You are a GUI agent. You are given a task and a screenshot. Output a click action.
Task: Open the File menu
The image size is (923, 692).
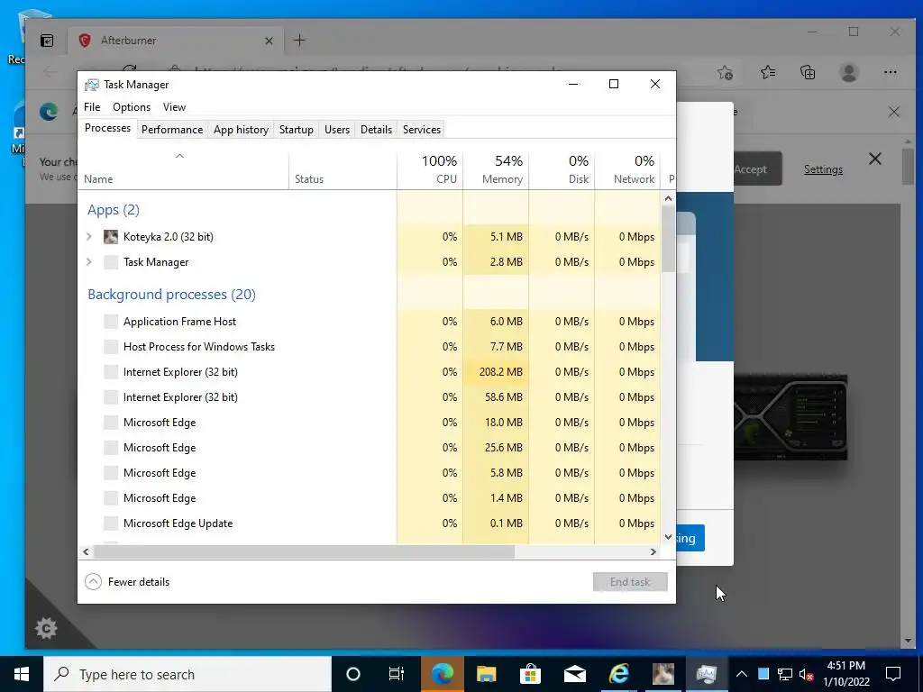[x=92, y=107]
